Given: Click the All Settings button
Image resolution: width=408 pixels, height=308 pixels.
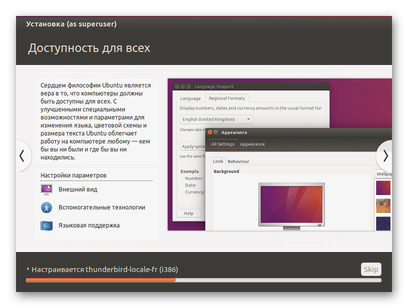Looking at the screenshot, I should tap(223, 144).
